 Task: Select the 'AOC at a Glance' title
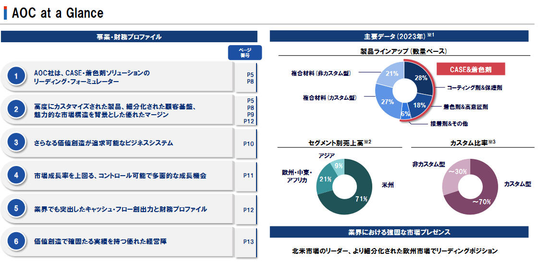pyautogui.click(x=57, y=13)
